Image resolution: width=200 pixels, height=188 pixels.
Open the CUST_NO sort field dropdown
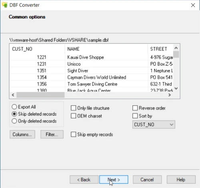[x=154, y=124]
